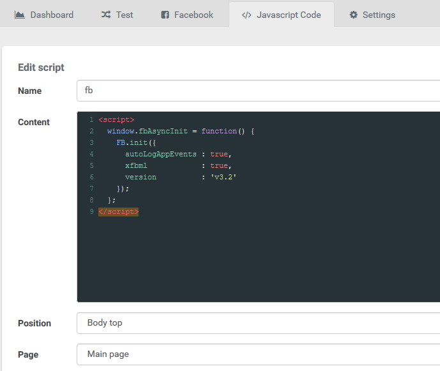Click the Edit script heading
440x371 pixels.
pyautogui.click(x=41, y=67)
